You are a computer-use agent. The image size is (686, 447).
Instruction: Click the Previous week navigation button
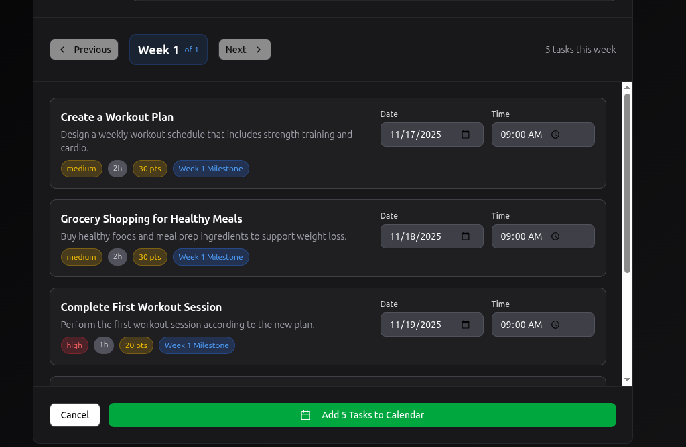[84, 49]
